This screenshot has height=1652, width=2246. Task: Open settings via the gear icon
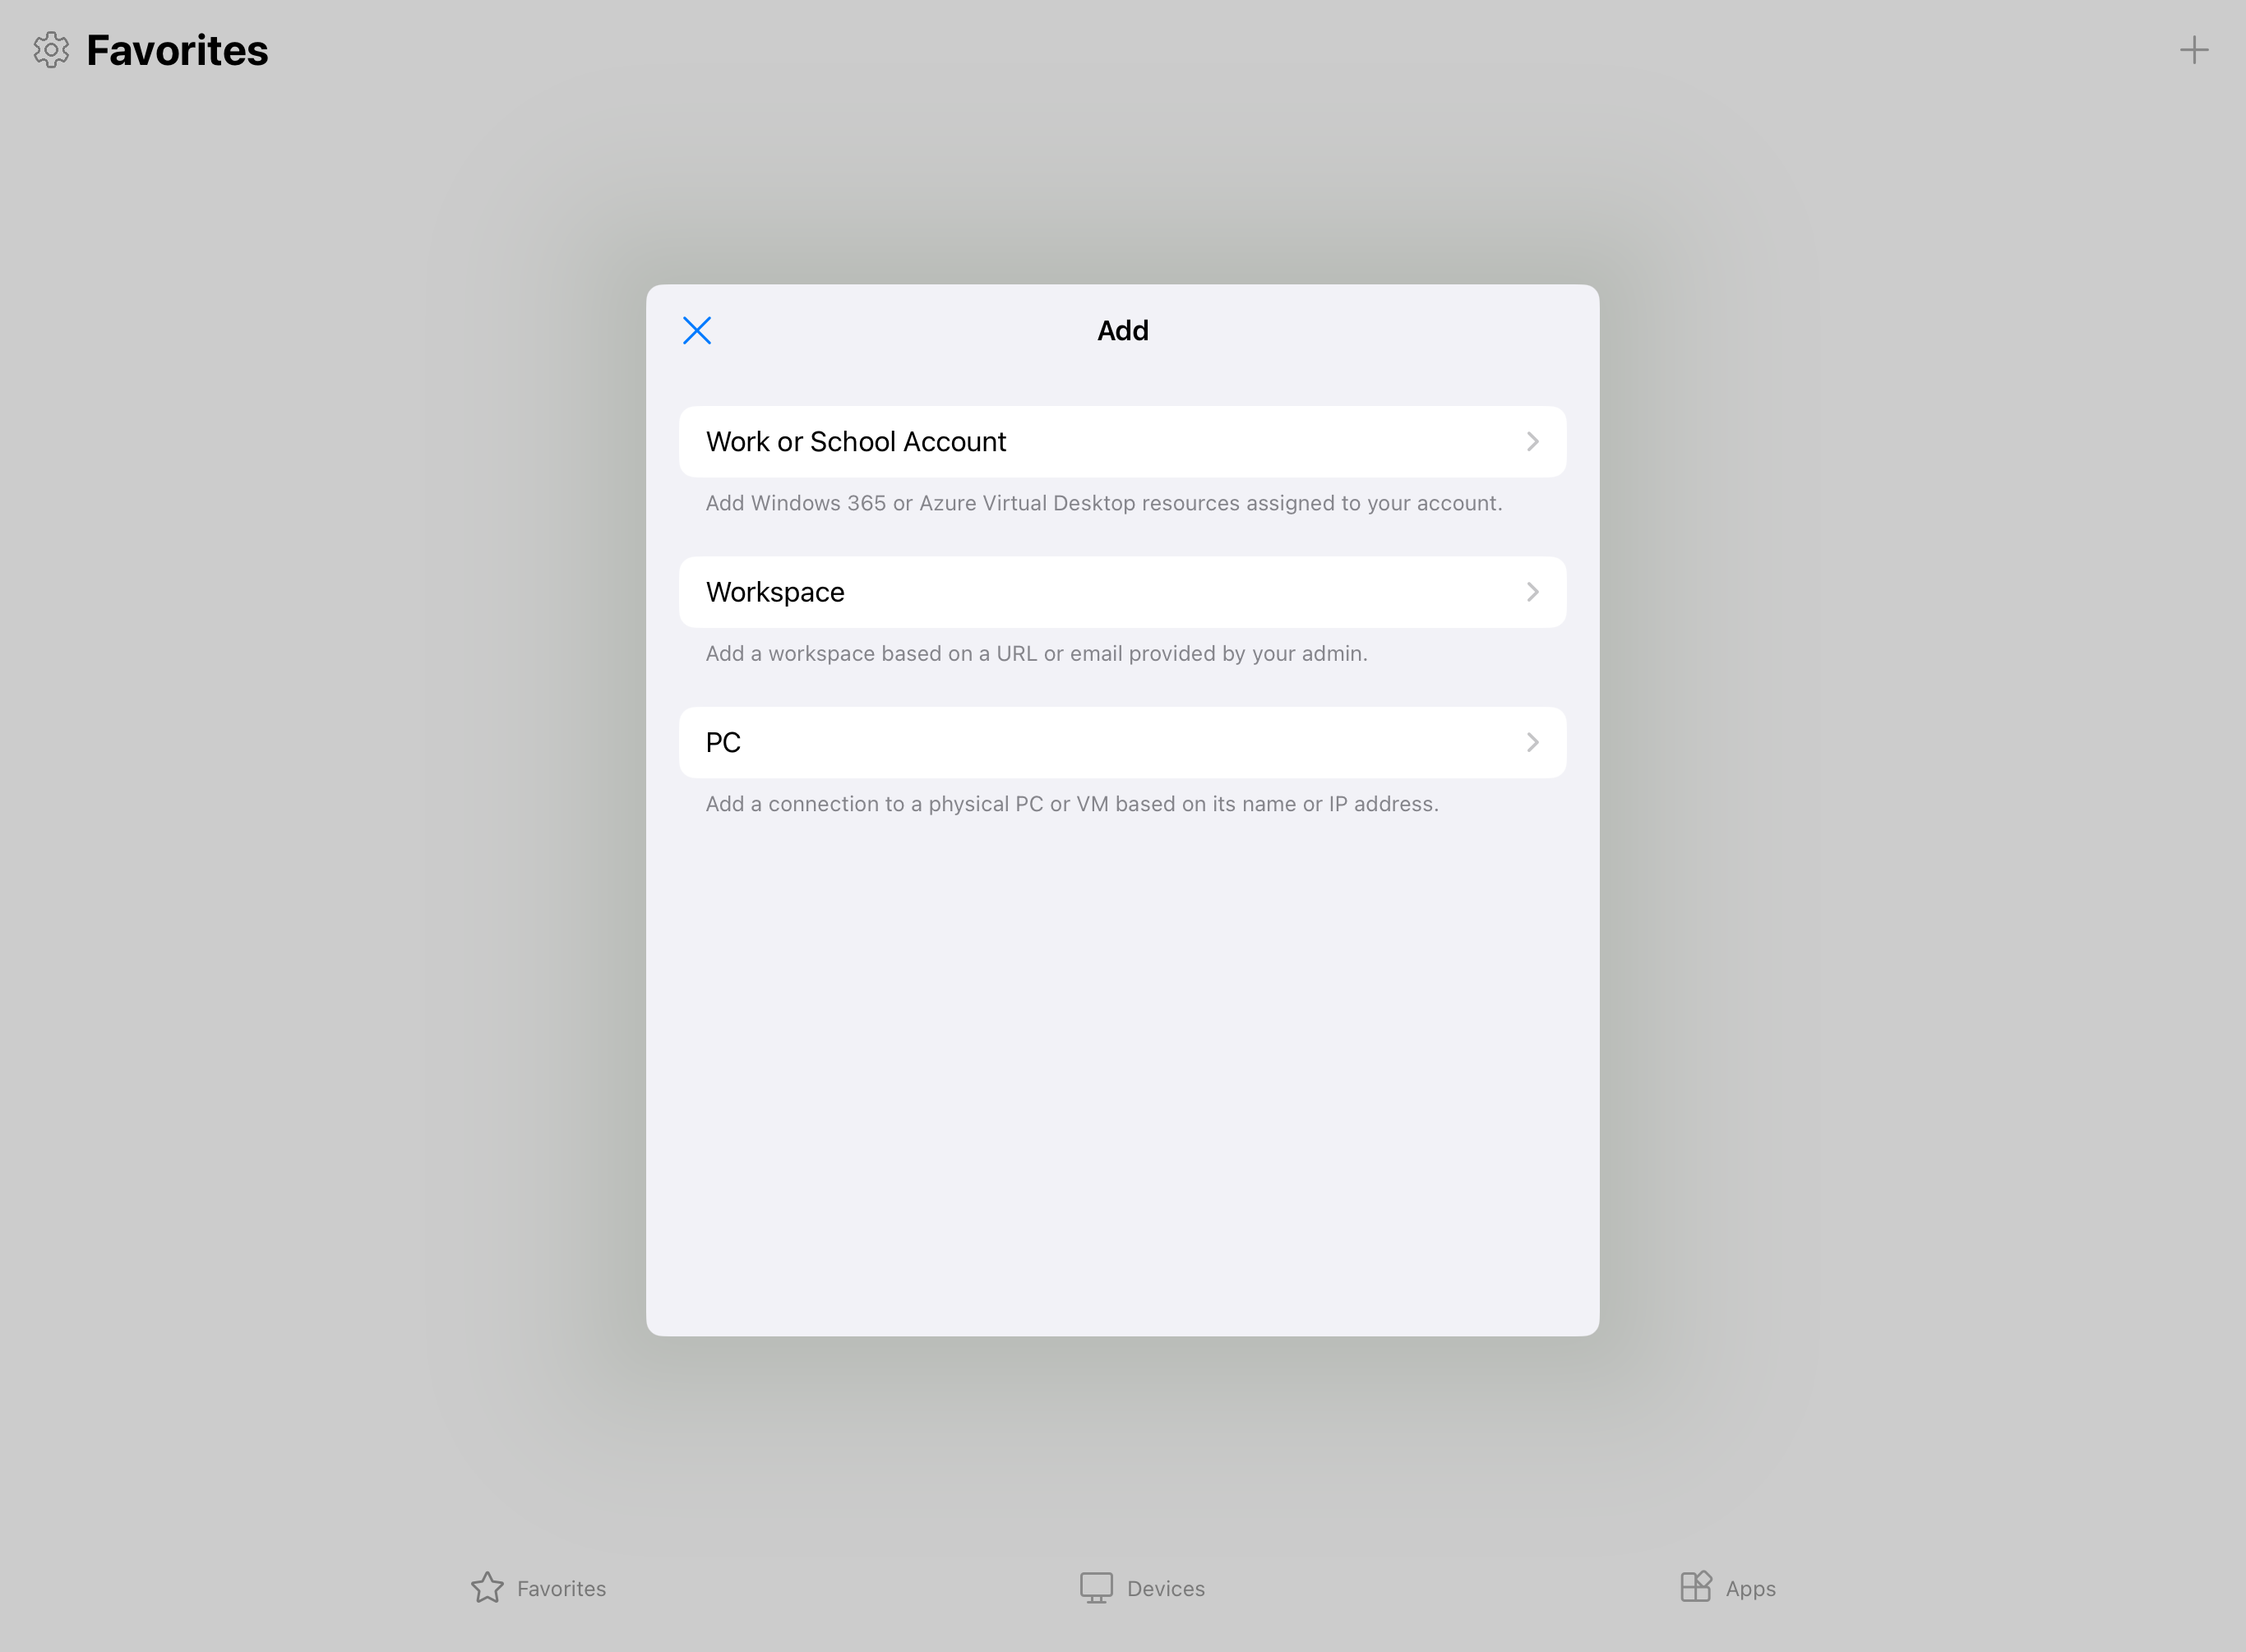[x=51, y=49]
